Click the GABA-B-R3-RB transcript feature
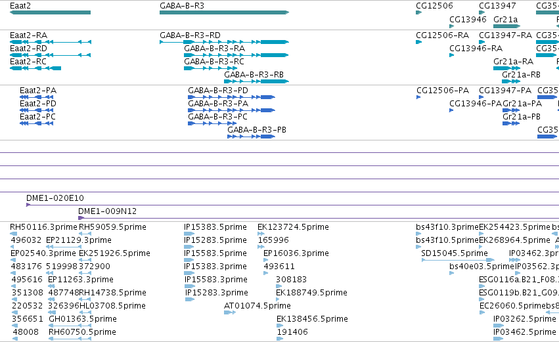 pyautogui.click(x=256, y=81)
